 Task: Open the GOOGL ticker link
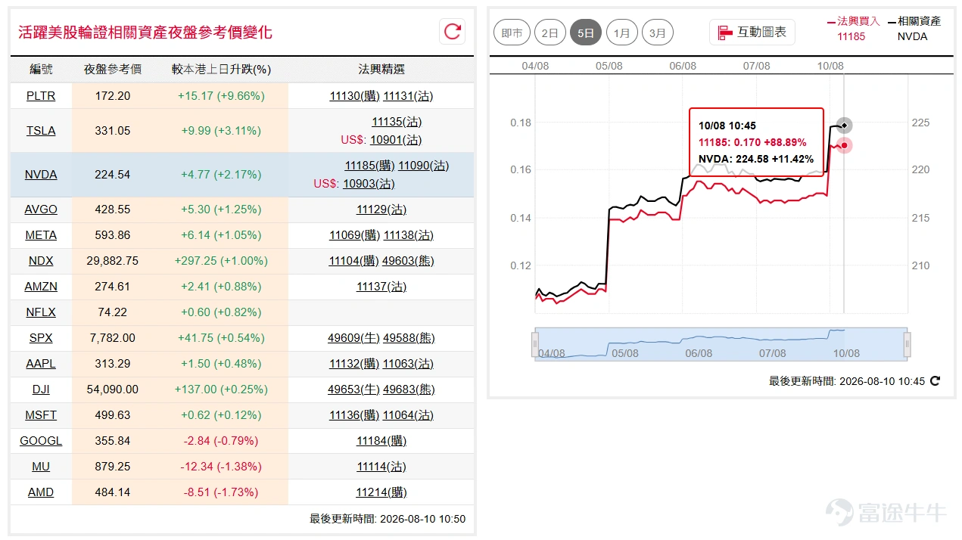41,441
